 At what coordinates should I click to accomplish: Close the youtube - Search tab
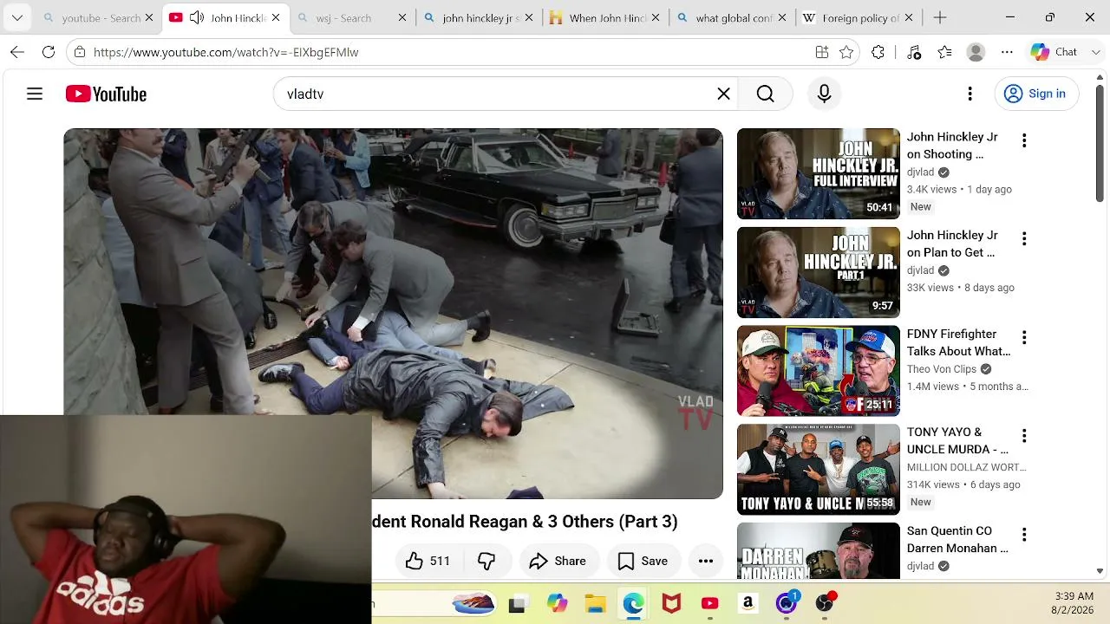pos(149,17)
